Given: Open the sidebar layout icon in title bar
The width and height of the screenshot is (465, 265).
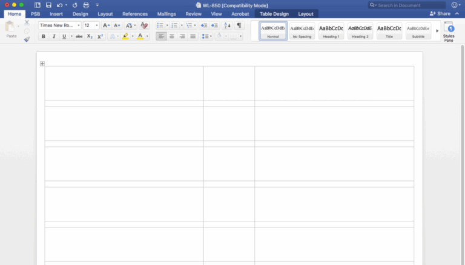Looking at the screenshot, I should (x=38, y=5).
